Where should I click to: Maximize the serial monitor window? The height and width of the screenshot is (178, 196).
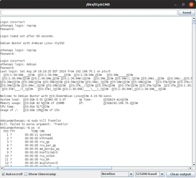click(x=183, y=5)
